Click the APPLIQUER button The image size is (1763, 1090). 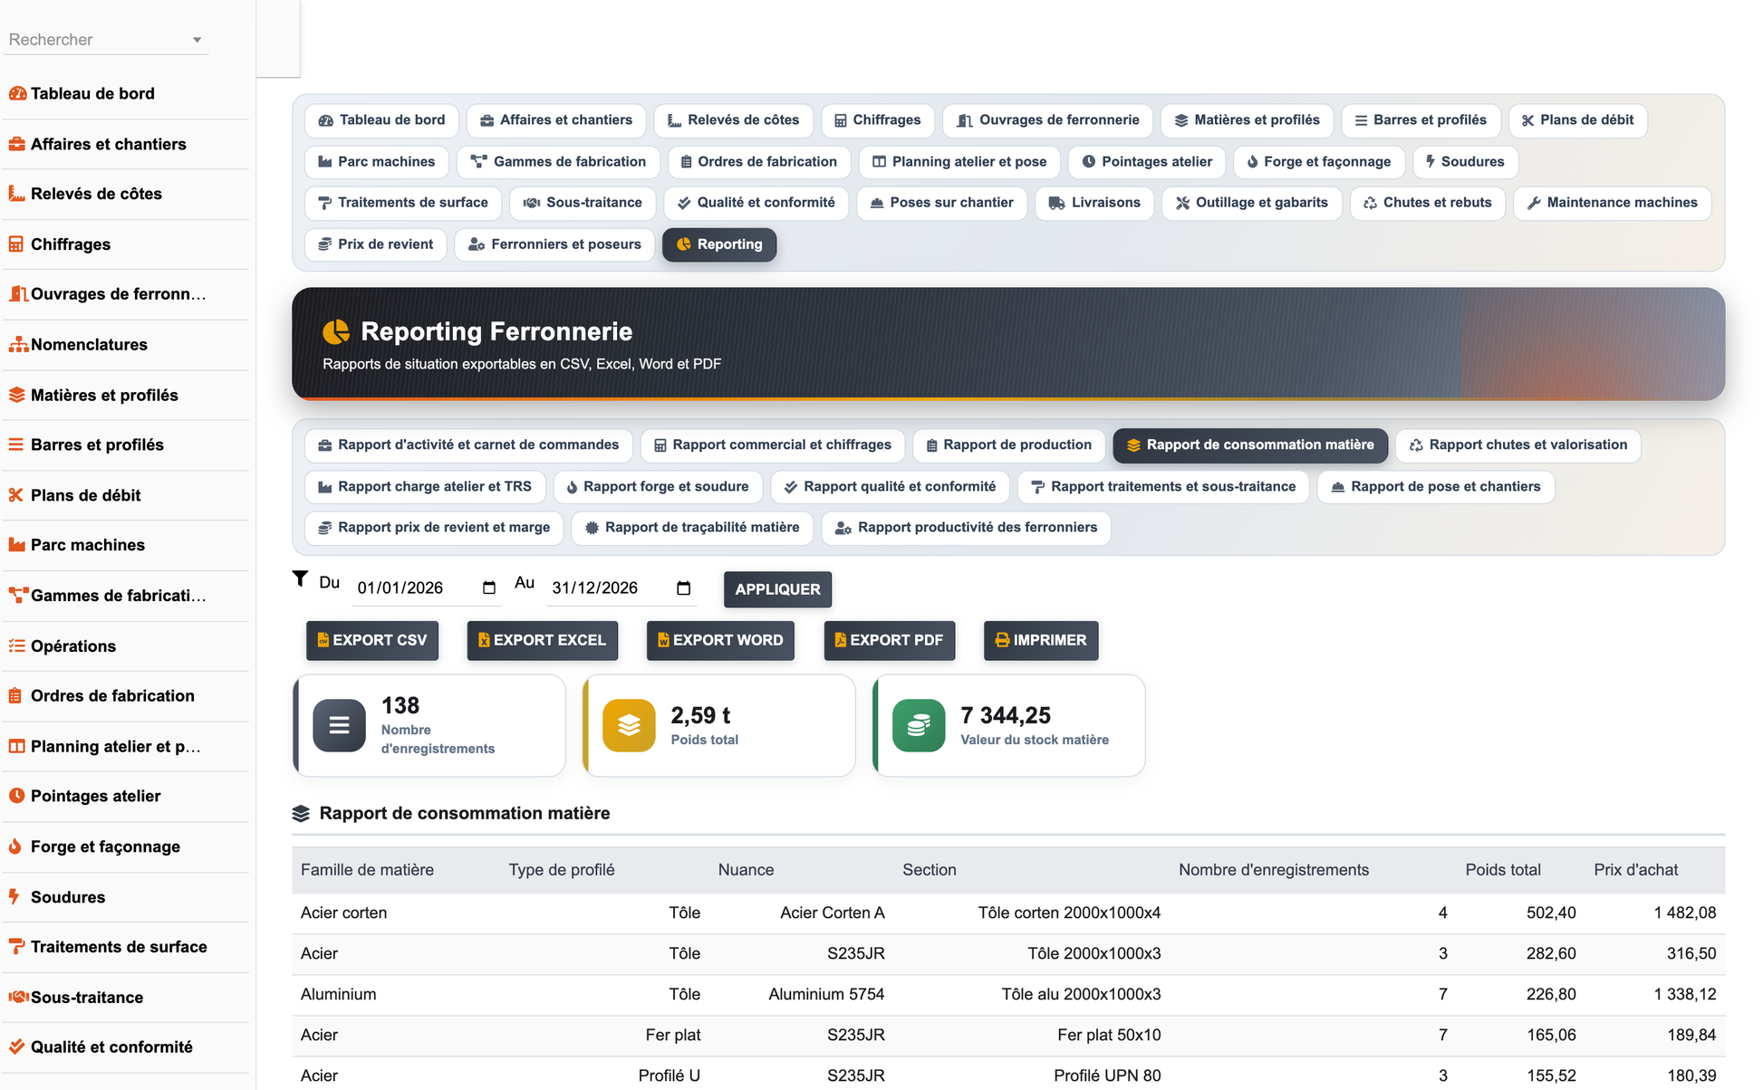[777, 589]
